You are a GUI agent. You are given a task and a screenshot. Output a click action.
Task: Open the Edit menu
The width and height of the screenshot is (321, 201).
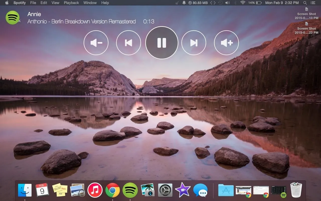(44, 3)
